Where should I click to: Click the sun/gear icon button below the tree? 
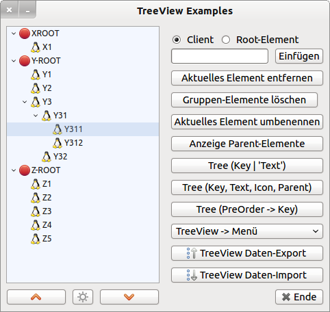click(83, 297)
